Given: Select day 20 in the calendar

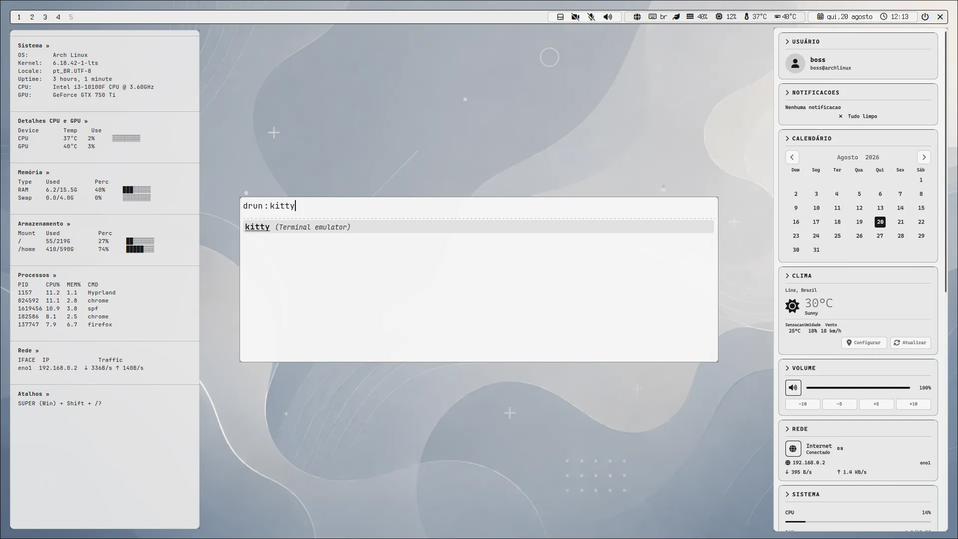Looking at the screenshot, I should 880,222.
